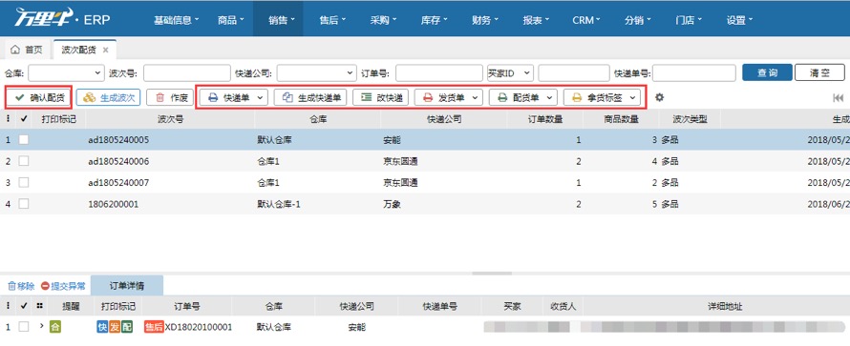Viewport: 850px width, 346px height.
Task: Open the 基础信息 menu
Action: pyautogui.click(x=176, y=20)
